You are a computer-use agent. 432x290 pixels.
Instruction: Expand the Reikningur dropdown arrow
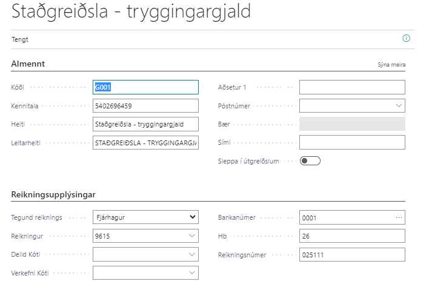(193, 236)
